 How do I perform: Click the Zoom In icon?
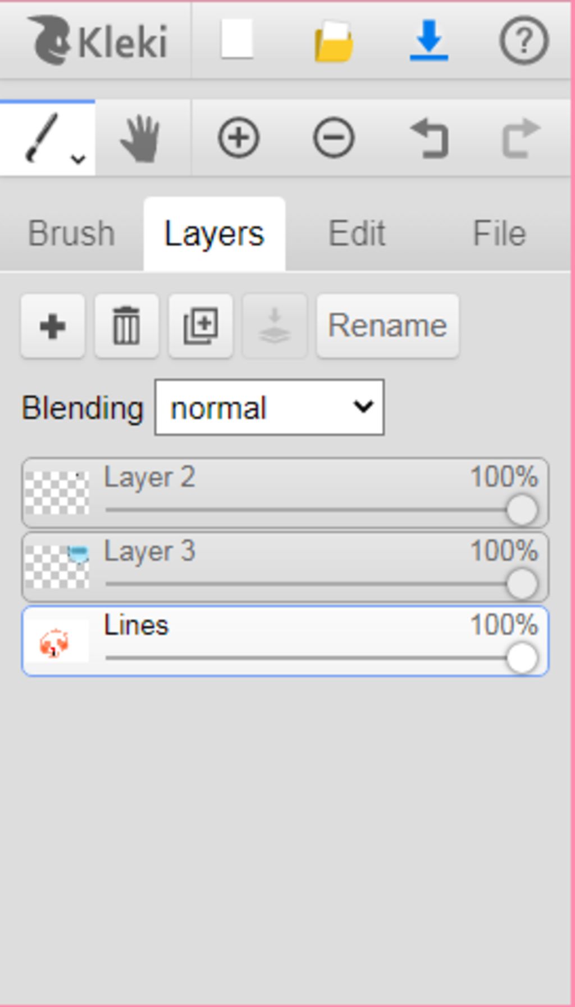(239, 138)
